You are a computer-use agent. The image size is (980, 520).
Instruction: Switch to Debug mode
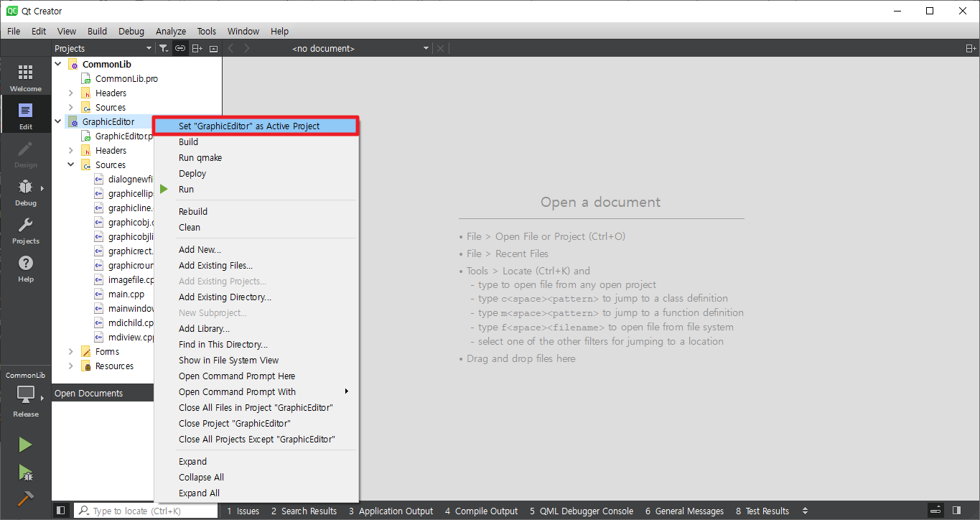pos(25,191)
